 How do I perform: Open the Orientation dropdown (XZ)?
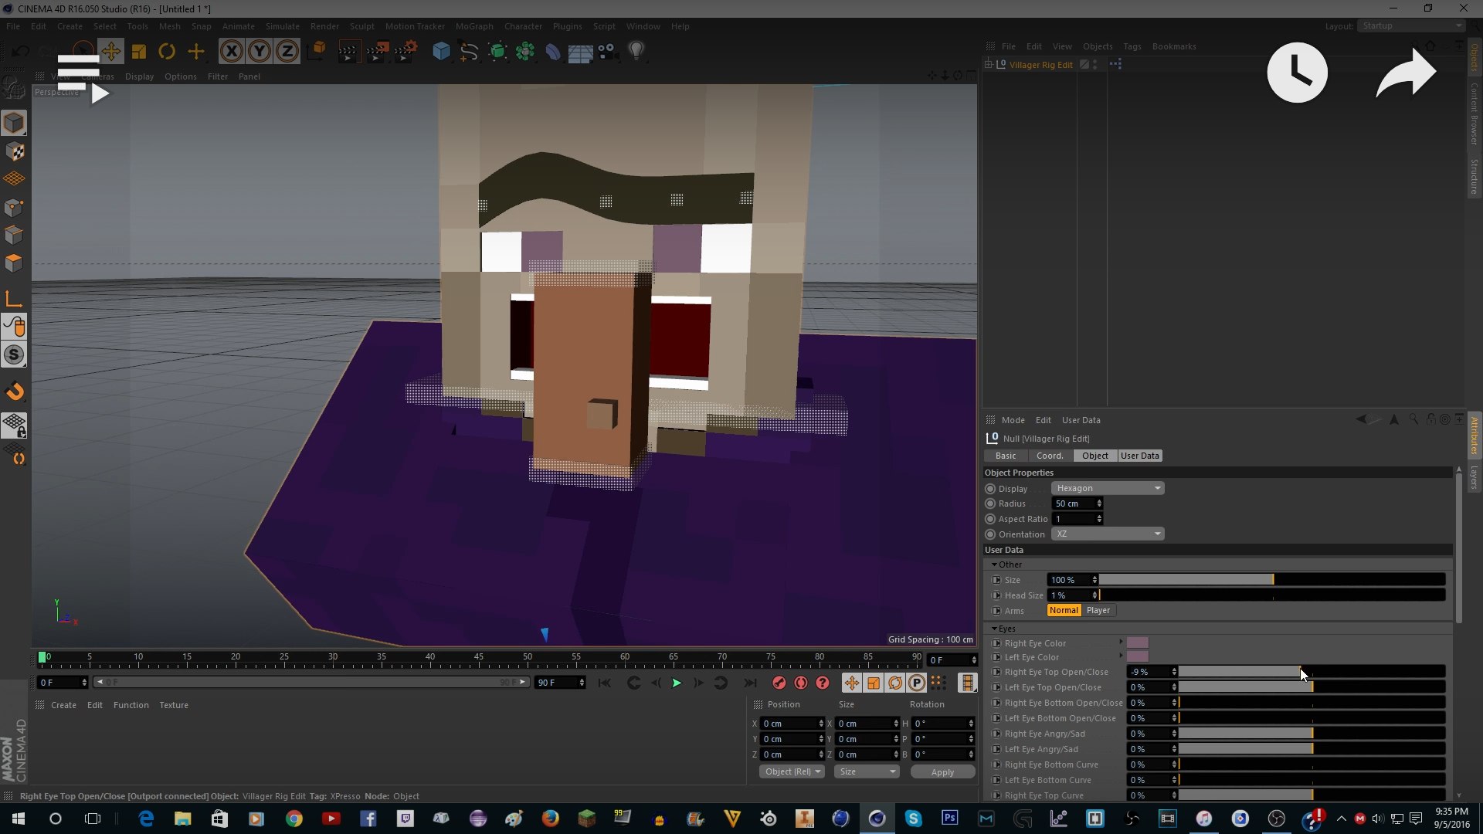click(x=1108, y=534)
